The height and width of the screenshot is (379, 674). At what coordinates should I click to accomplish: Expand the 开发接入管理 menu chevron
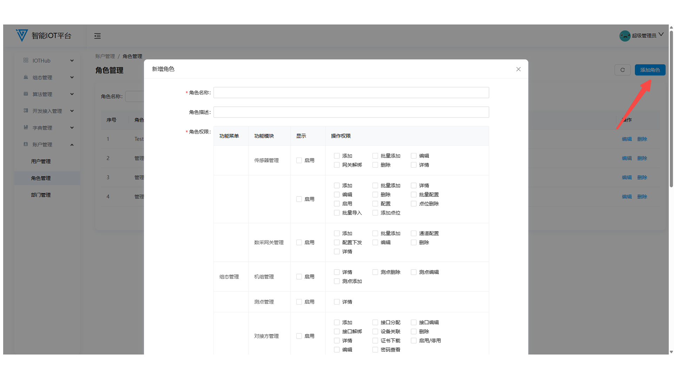pos(72,111)
